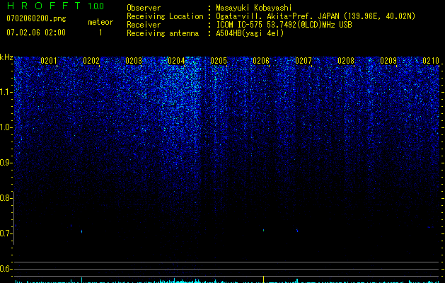
Task: Select the A504HB(yagi 4el) antenna text
Action: [250, 33]
